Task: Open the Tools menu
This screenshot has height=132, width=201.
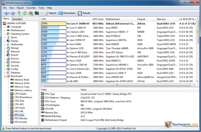Action: pos(41,8)
